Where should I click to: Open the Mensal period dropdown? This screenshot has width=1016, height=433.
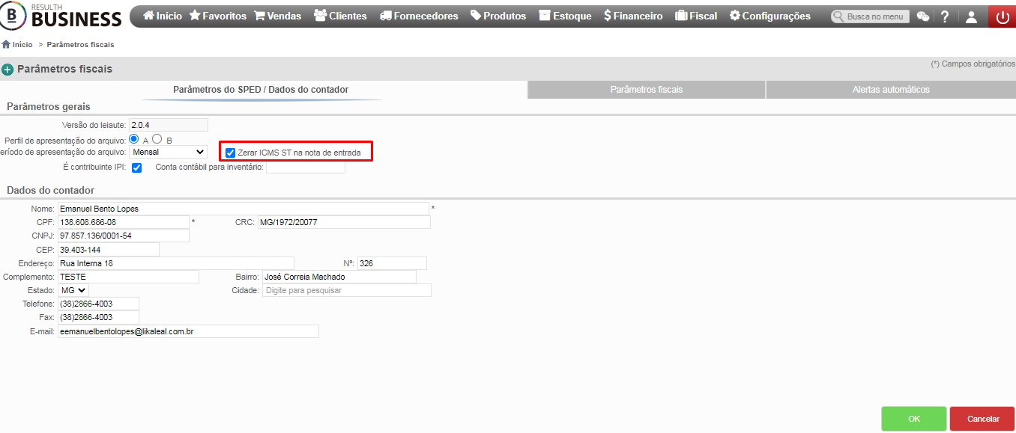click(x=168, y=152)
